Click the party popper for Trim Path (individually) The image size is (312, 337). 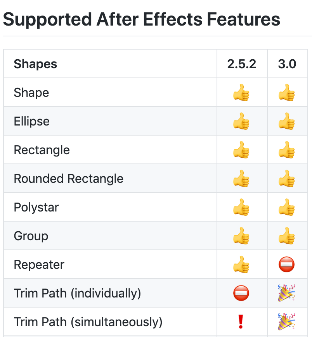coord(287,293)
